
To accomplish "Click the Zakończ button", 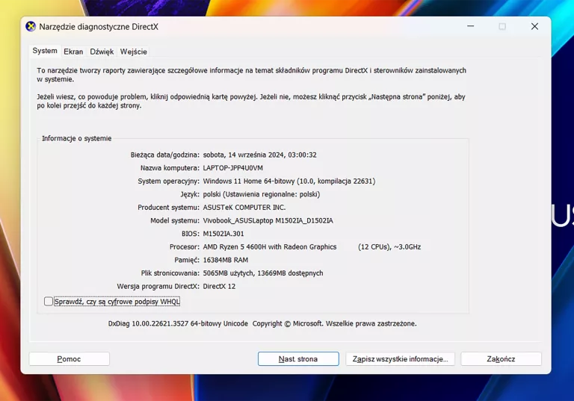I will [x=501, y=359].
